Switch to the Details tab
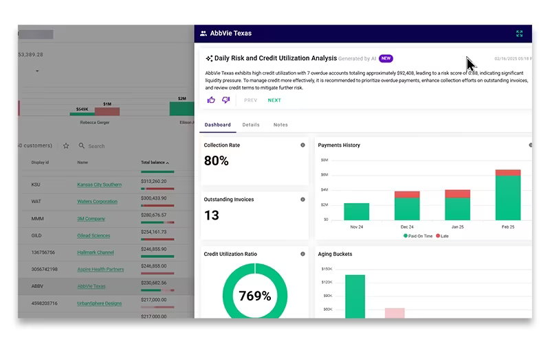The height and width of the screenshot is (343, 550). [251, 125]
